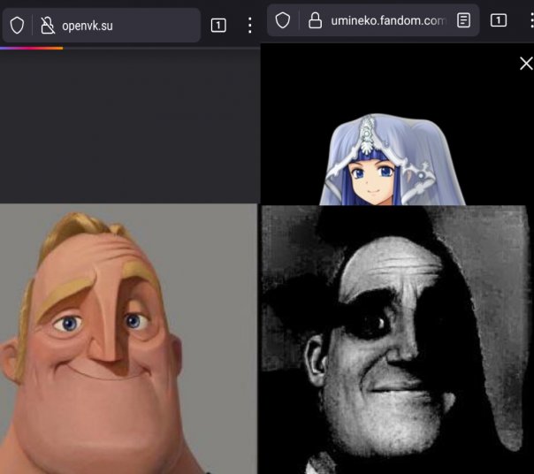Enable reader view on the umineko.fandom.com page

click(463, 20)
